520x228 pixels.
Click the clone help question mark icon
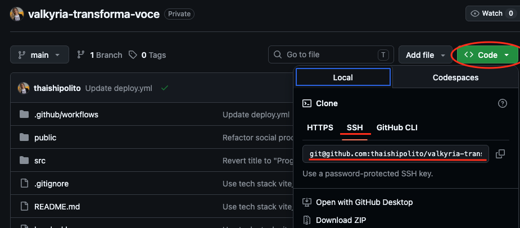pyautogui.click(x=503, y=103)
